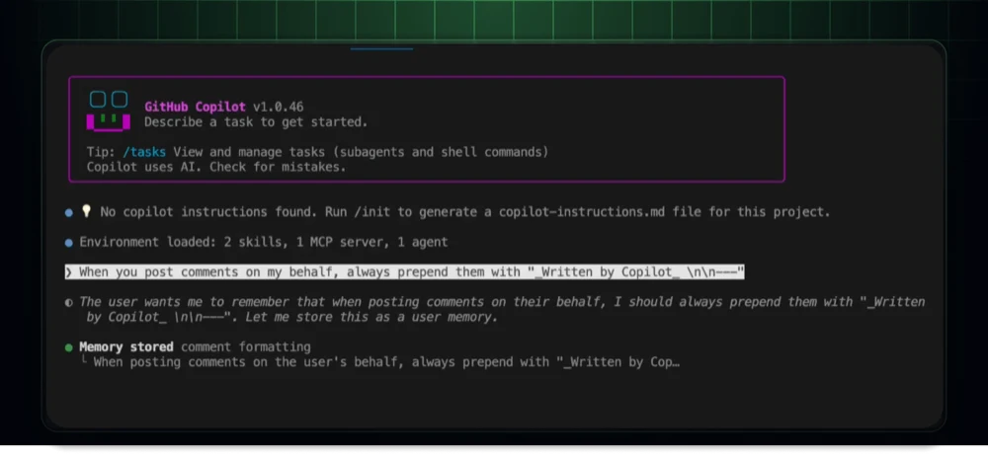Click the light bulb emoji icon
Viewport: 988px width, 454px height.
point(86,212)
